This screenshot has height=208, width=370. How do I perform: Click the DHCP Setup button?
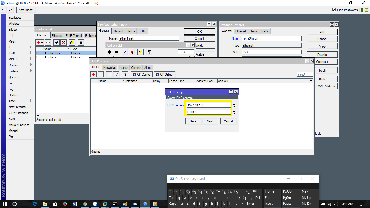click(164, 74)
